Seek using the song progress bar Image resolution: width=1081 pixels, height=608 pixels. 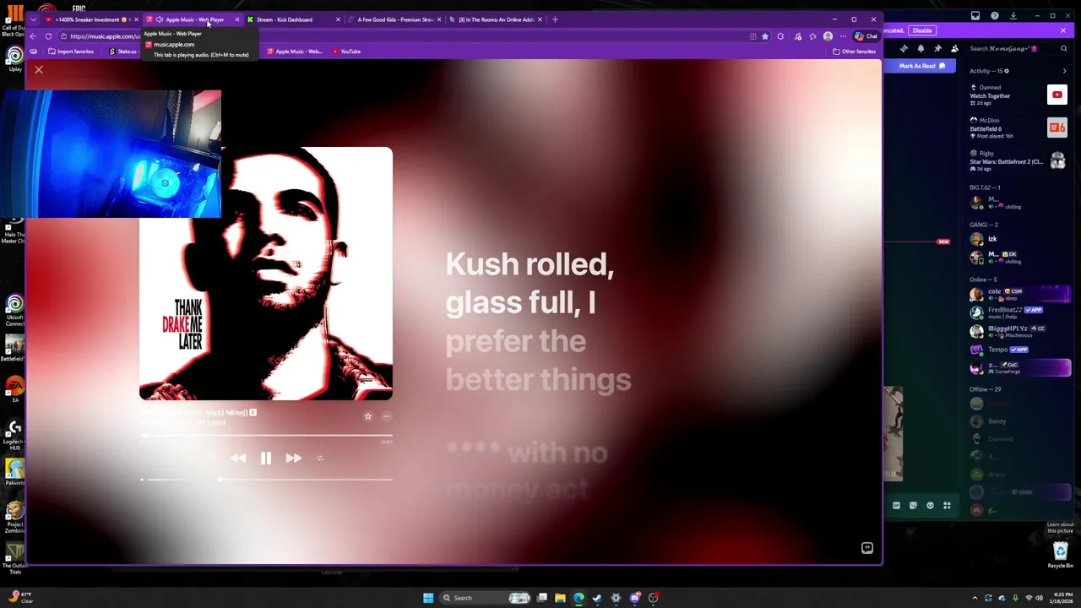point(266,436)
